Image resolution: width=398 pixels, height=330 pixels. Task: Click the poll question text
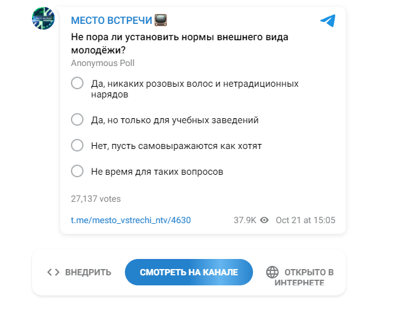coord(180,43)
